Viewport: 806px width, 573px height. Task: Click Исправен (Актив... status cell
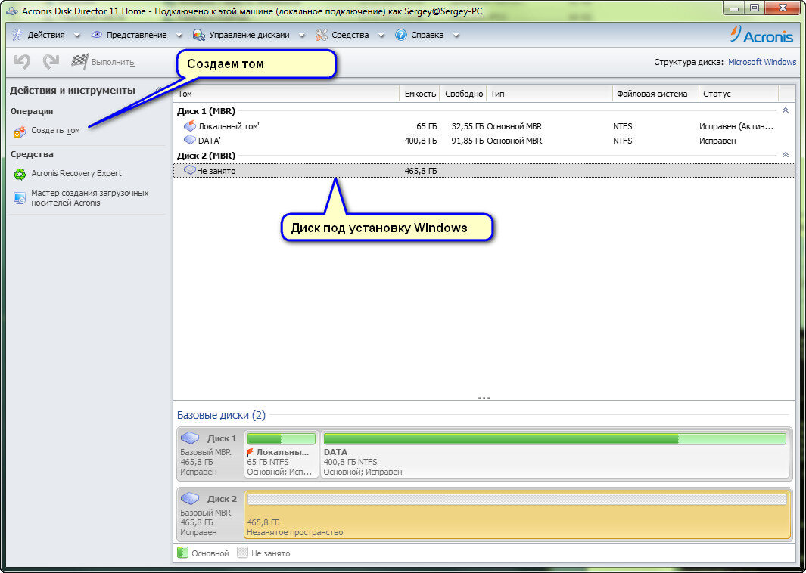(x=736, y=126)
